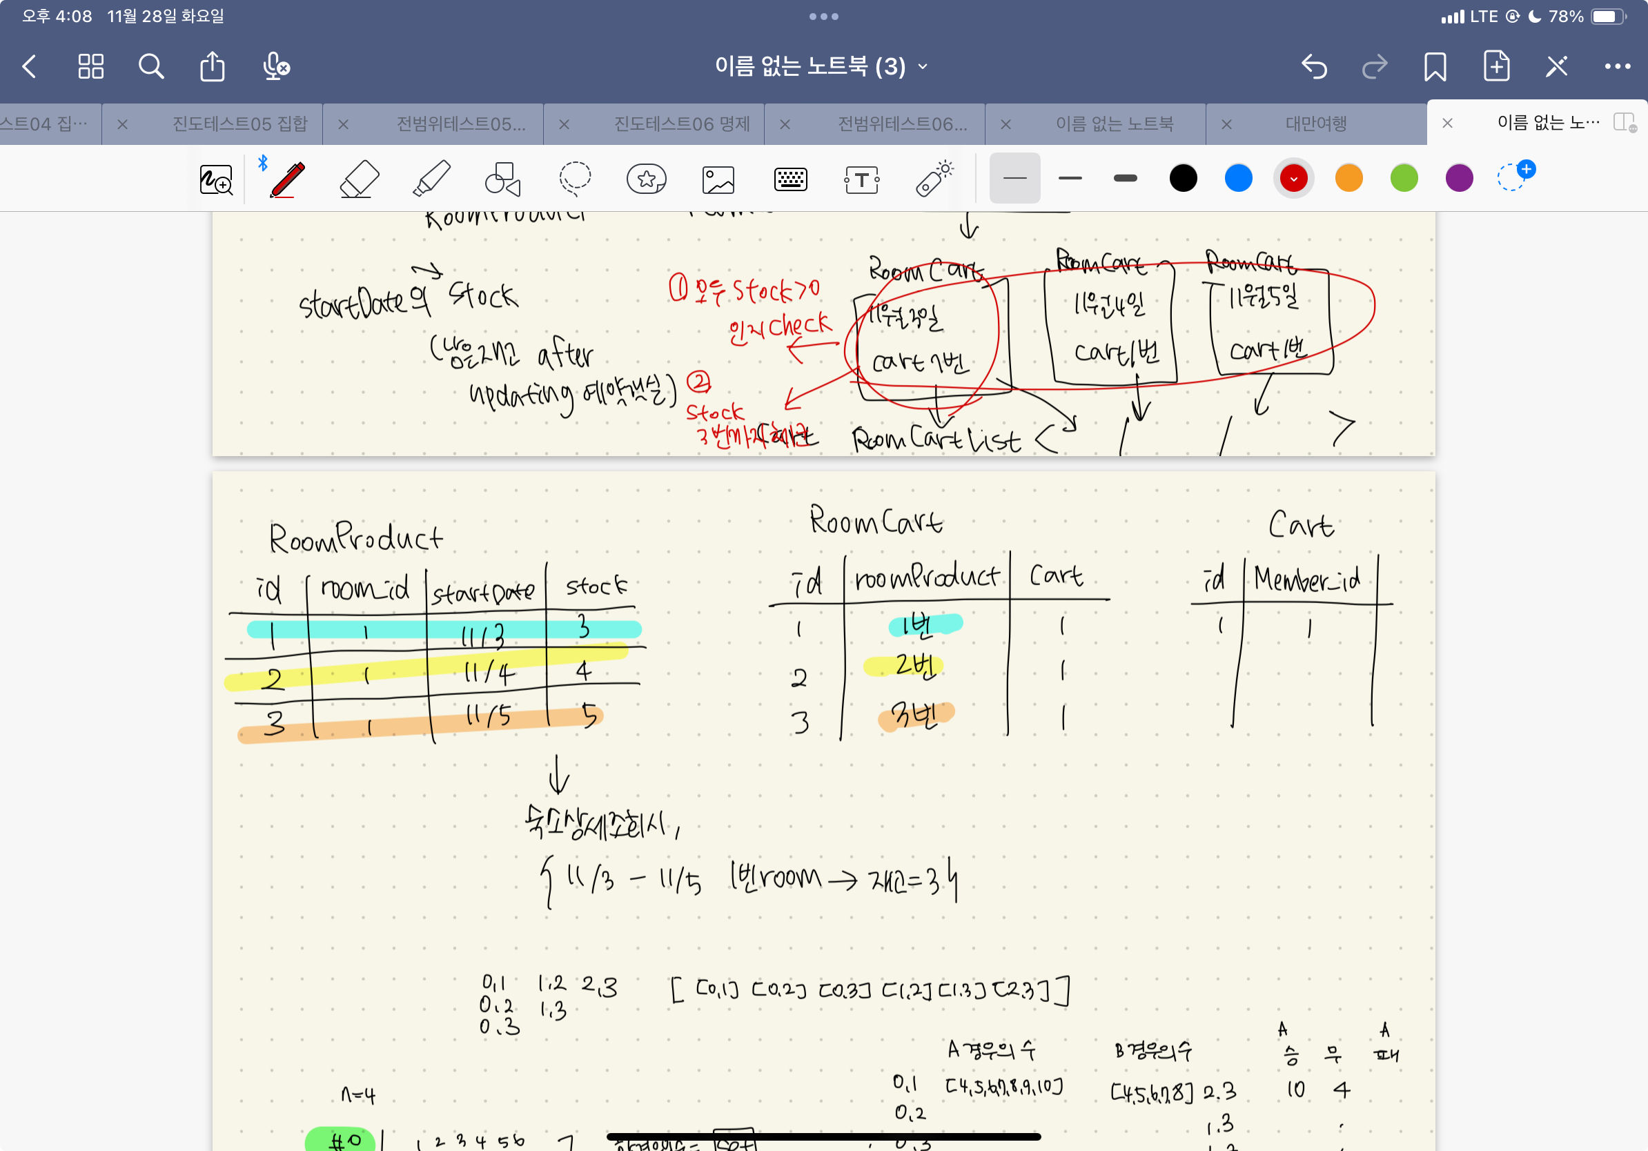Select the Shapes tool
This screenshot has height=1151, width=1648.
[502, 179]
